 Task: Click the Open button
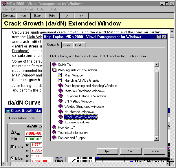point(107,151)
